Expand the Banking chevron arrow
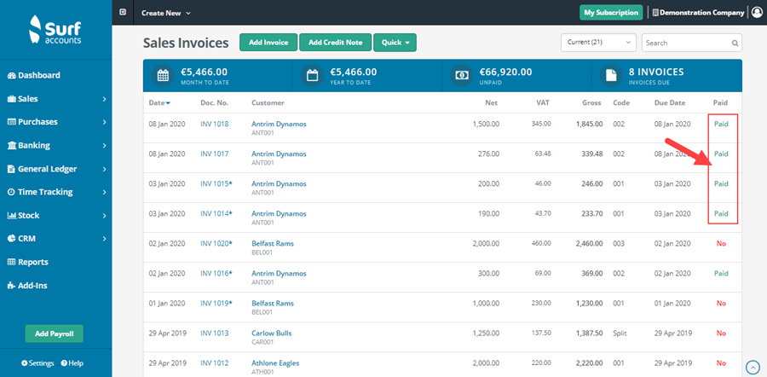767x377 pixels. coord(104,145)
